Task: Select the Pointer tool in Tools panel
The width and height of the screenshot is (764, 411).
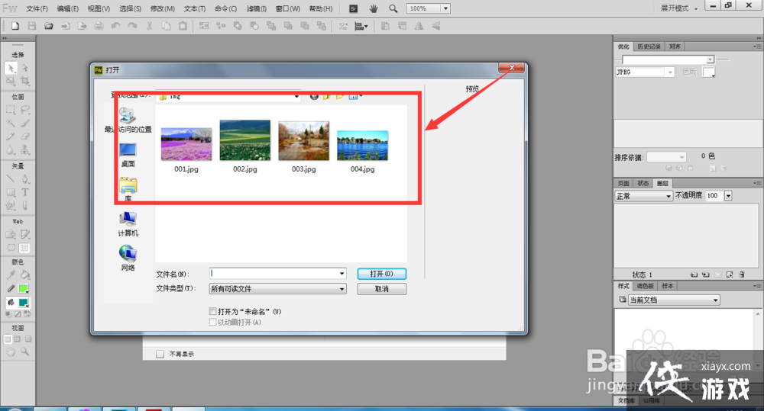Action: click(x=11, y=69)
